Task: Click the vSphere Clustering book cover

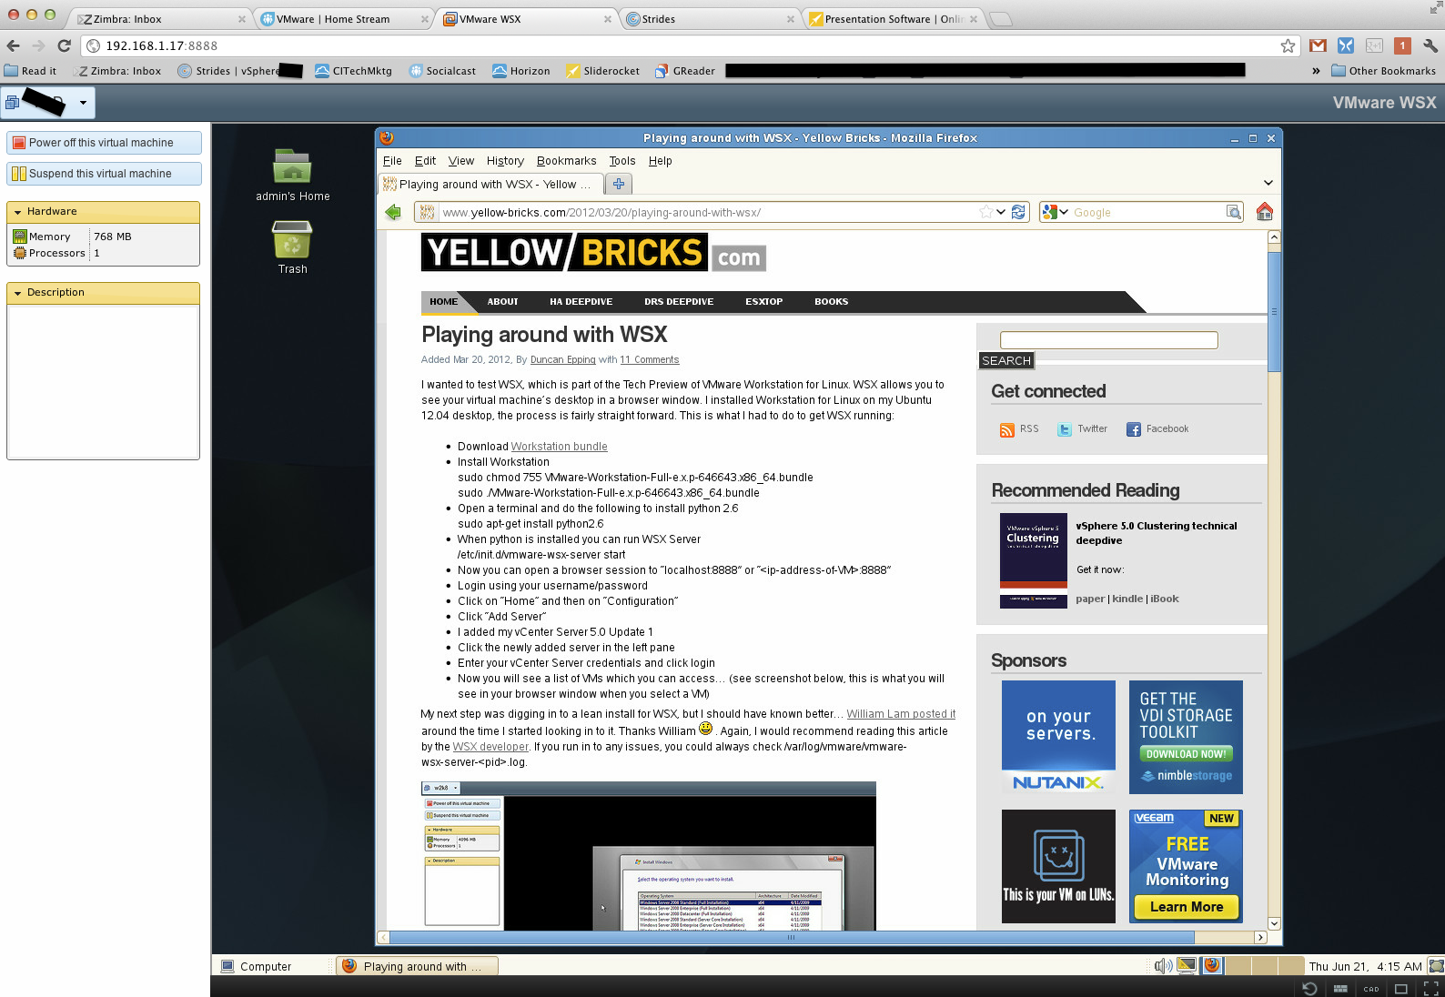Action: point(1033,560)
